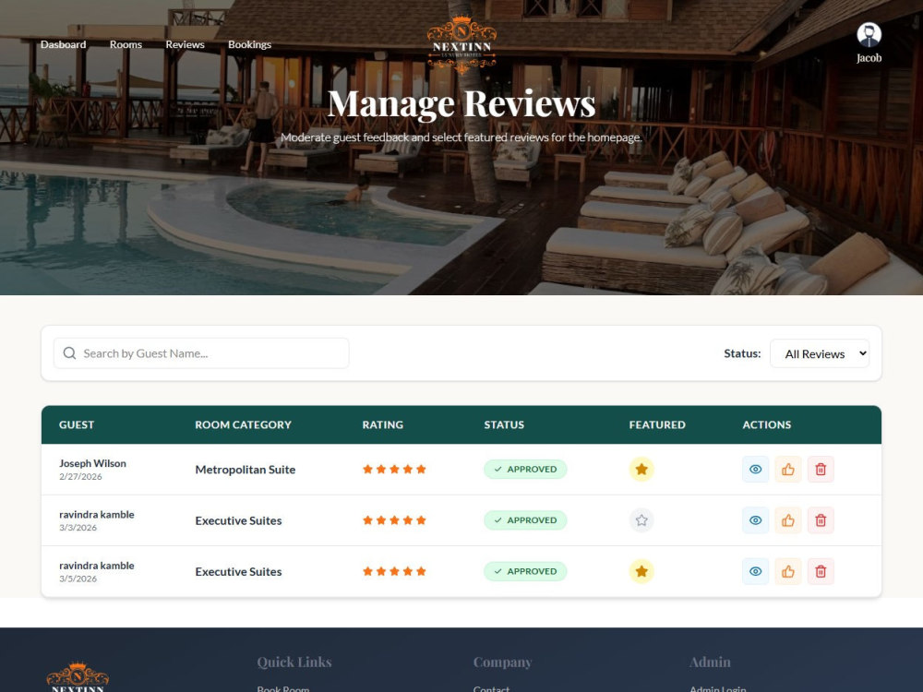Click the ACTIONS column header
The image size is (923, 692).
766,424
